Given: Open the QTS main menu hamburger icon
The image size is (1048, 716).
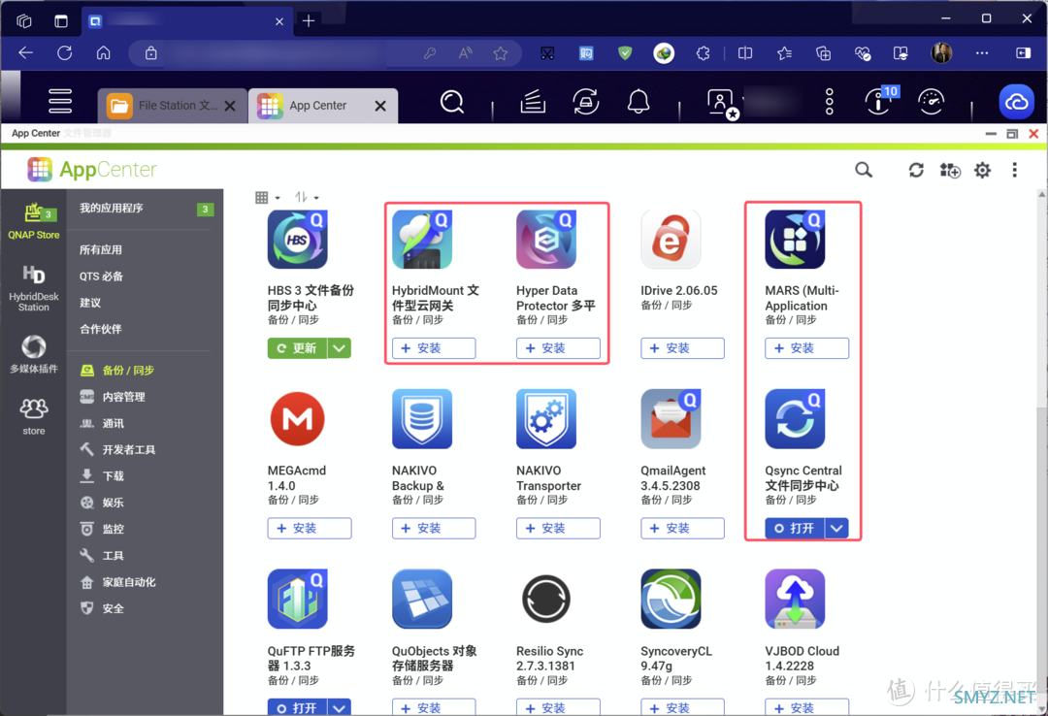Looking at the screenshot, I should click(60, 102).
